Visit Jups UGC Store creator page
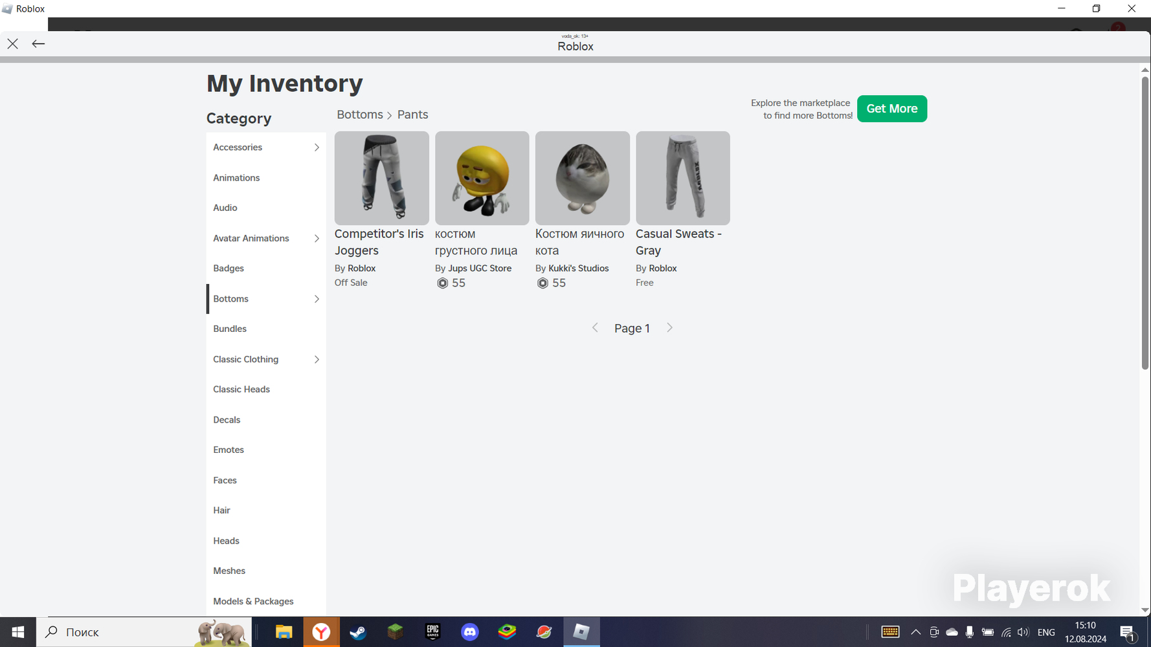This screenshot has width=1151, height=647. pos(480,269)
